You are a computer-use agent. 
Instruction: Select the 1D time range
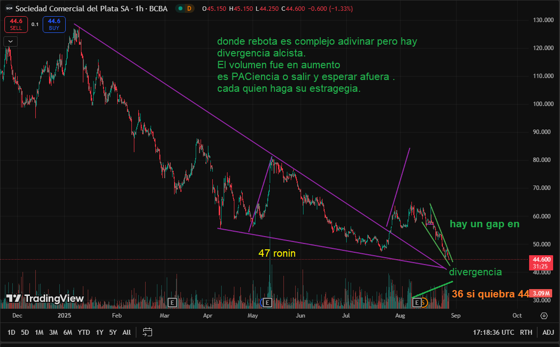[x=11, y=332]
